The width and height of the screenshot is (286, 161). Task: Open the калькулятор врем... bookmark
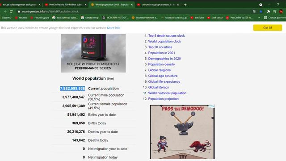click(x=65, y=18)
